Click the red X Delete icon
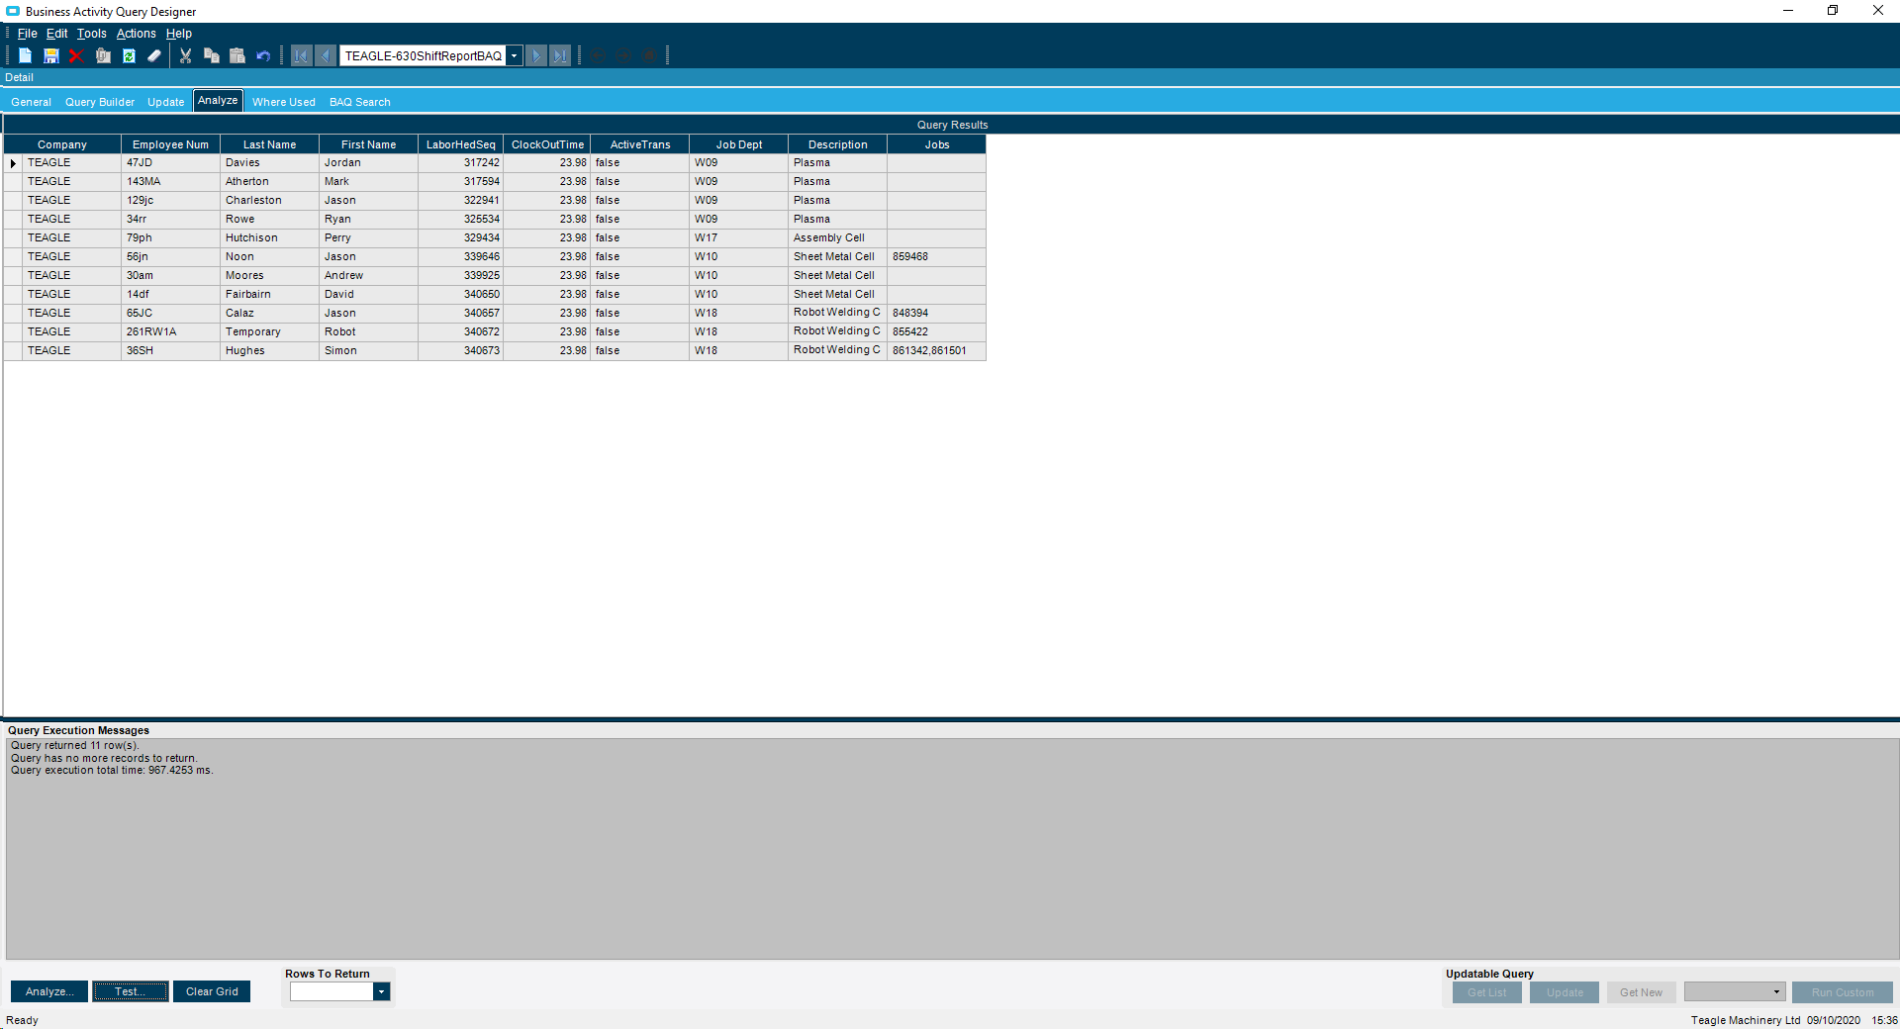This screenshot has height=1029, width=1900. pyautogui.click(x=76, y=56)
